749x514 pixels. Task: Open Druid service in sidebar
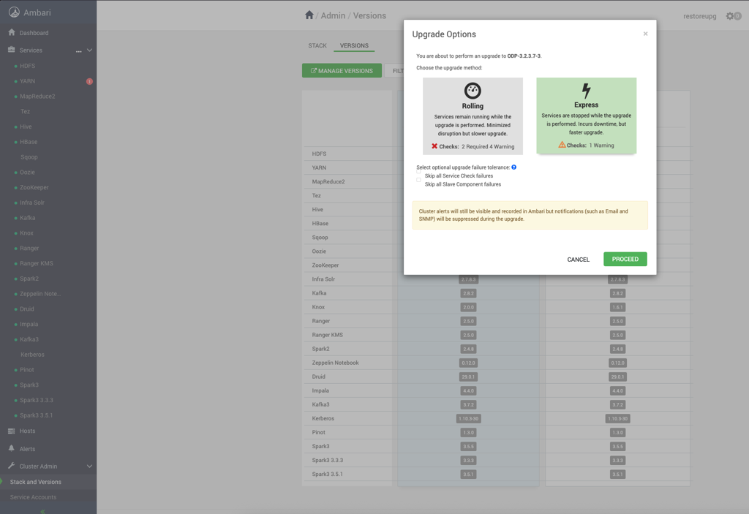[x=27, y=309]
